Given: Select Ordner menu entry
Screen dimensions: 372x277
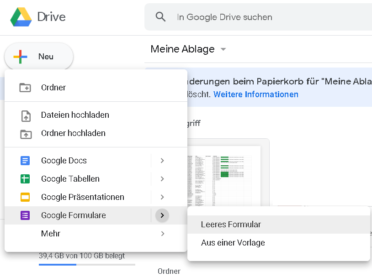Looking at the screenshot, I should tap(96, 88).
